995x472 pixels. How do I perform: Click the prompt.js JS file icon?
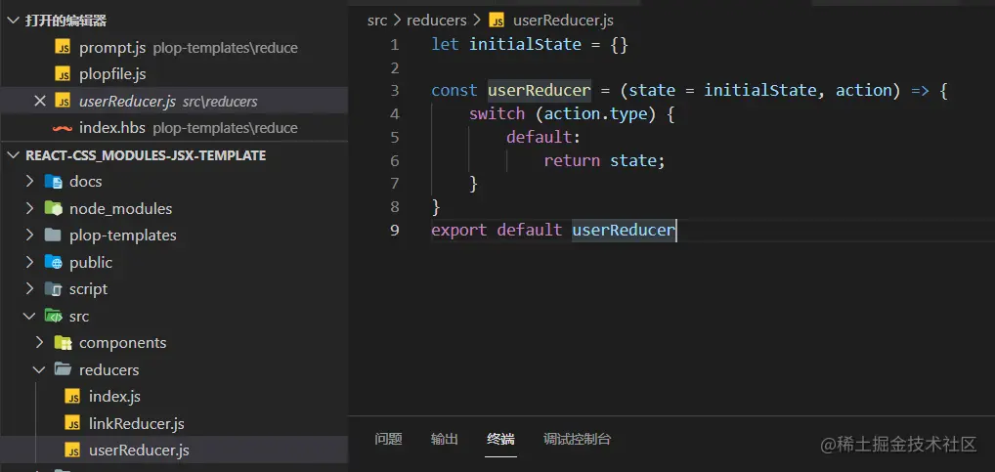(63, 48)
